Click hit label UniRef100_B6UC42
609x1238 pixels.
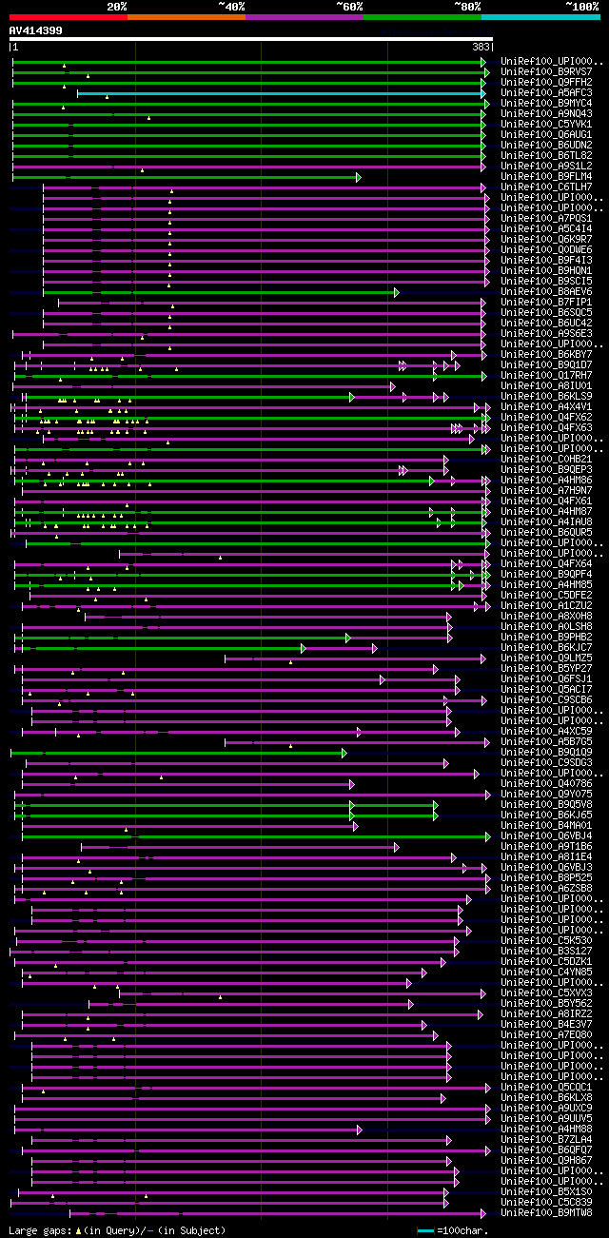pyautogui.click(x=546, y=323)
